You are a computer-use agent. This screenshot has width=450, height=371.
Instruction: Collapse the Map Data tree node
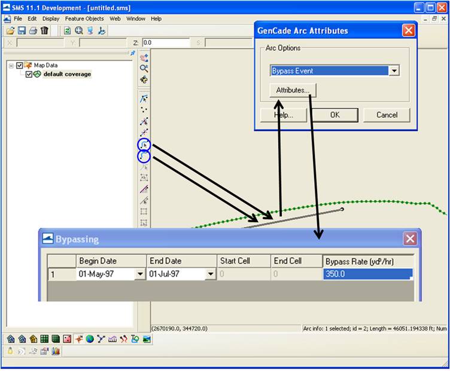click(x=11, y=66)
